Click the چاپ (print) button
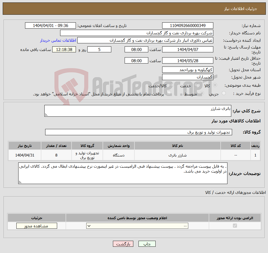 point(147,244)
